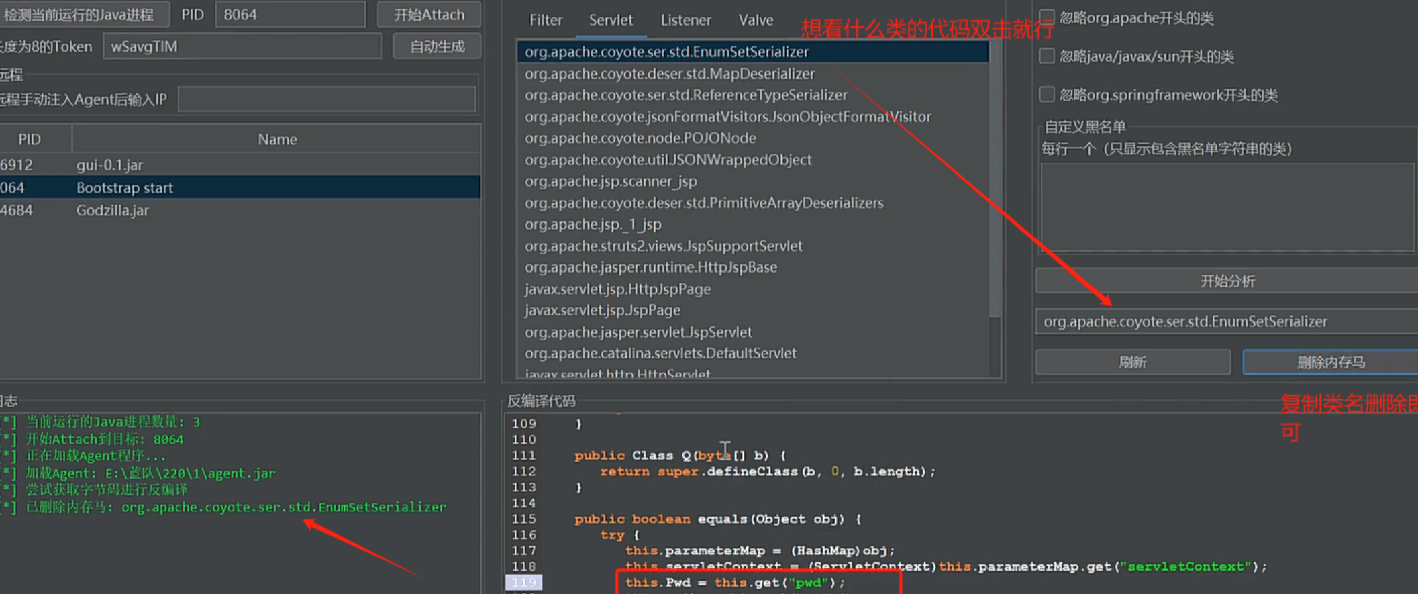Select org.apache.jsp._1_jsp in the list

coord(753,224)
